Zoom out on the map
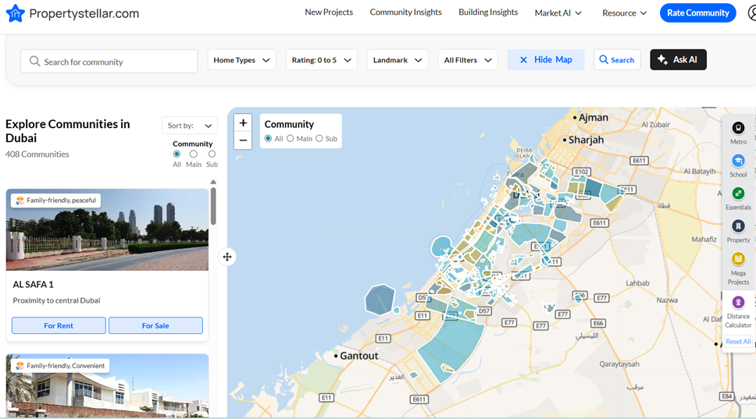The height and width of the screenshot is (419, 756). (243, 140)
